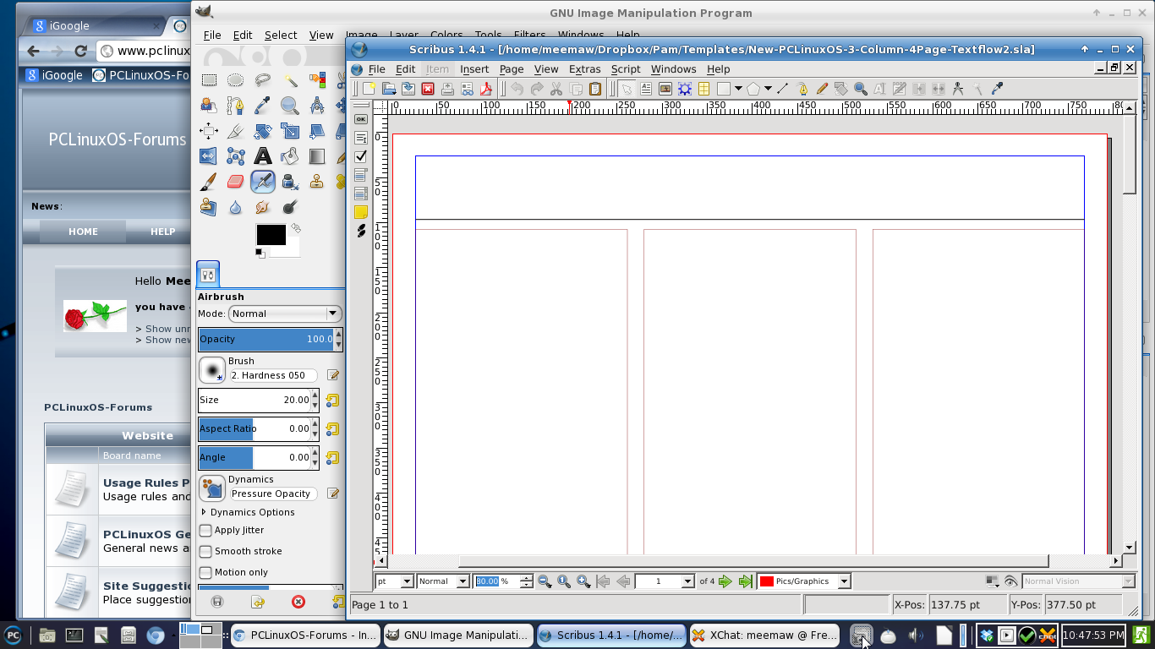Click GIMP foreground black color swatch

click(271, 235)
